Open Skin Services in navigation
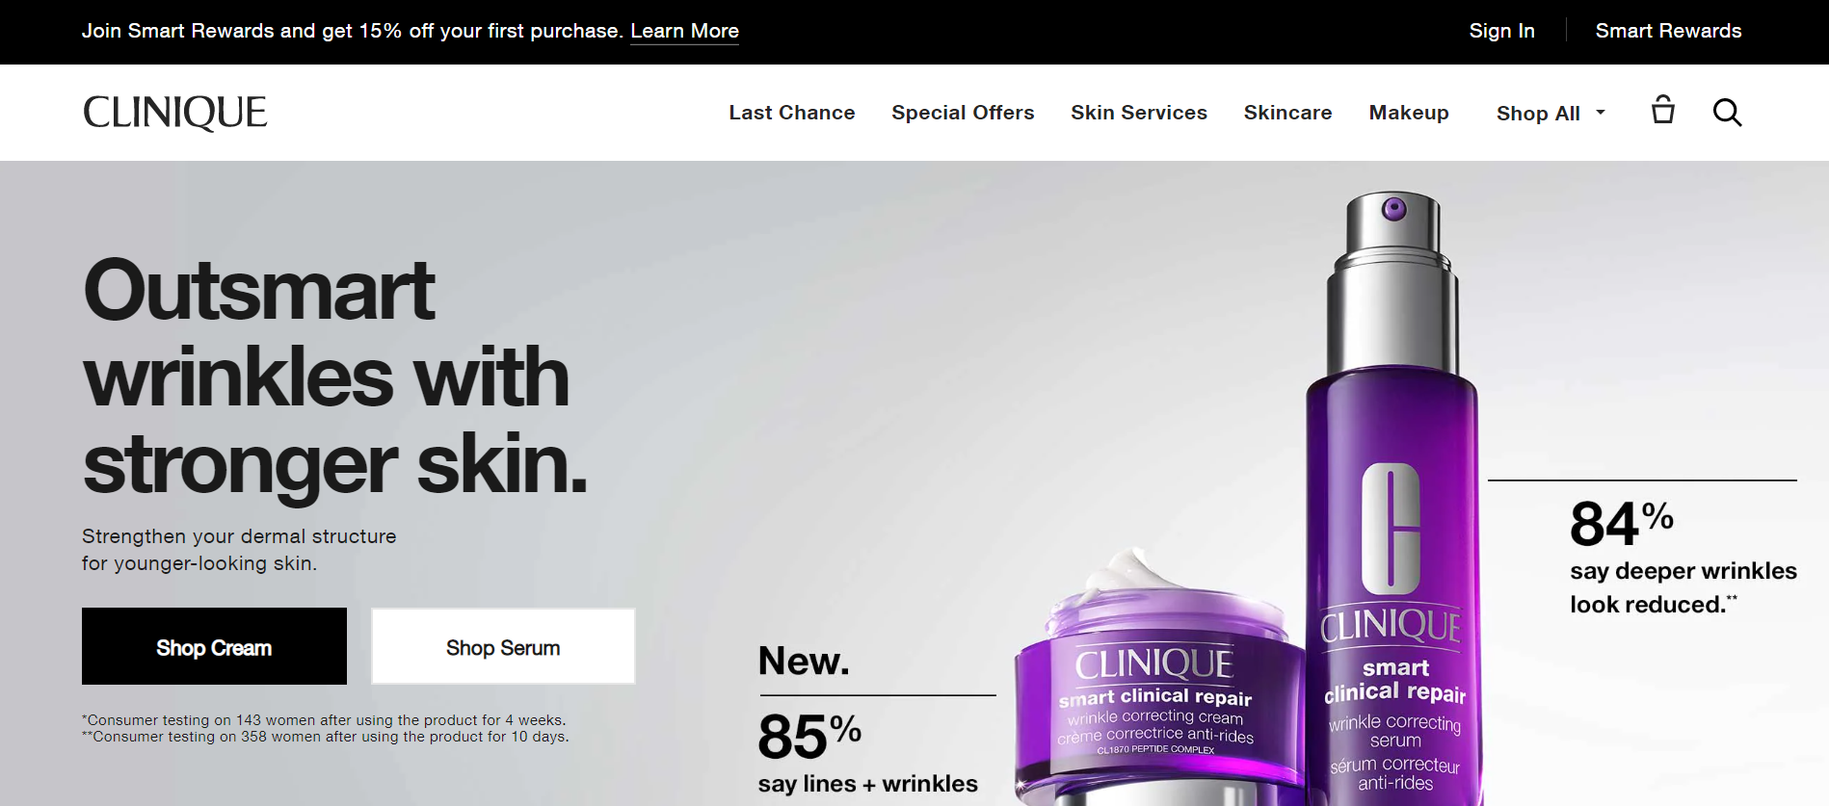Image resolution: width=1829 pixels, height=806 pixels. point(1138,113)
